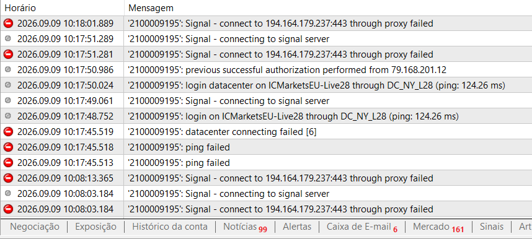Click red error icon of datacenter connecting failed
Screen dimensions: 532x239
(x=8, y=131)
